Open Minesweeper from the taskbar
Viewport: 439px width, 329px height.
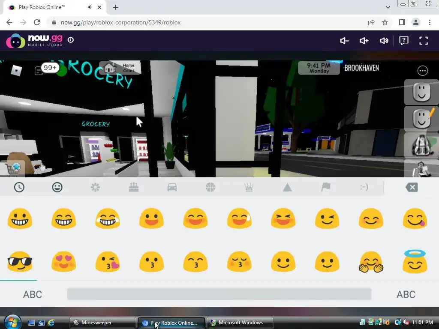pyautogui.click(x=102, y=323)
